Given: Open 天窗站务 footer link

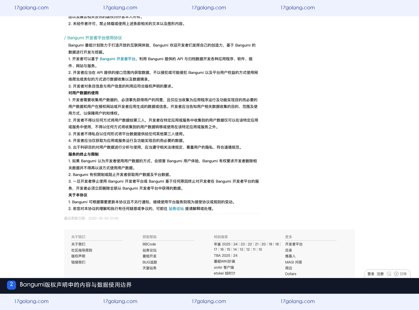Looking at the screenshot, I should point(150,268).
